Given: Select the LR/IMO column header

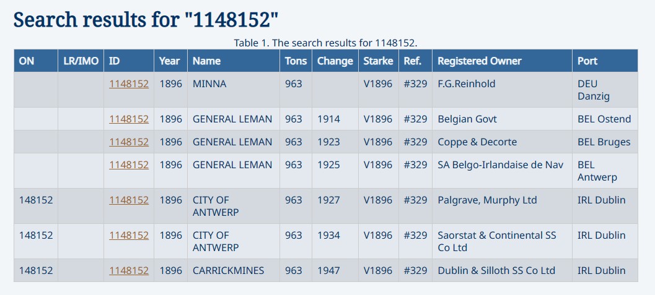Looking at the screenshot, I should pyautogui.click(x=81, y=61).
